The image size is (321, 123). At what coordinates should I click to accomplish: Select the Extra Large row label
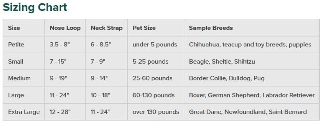24,112
